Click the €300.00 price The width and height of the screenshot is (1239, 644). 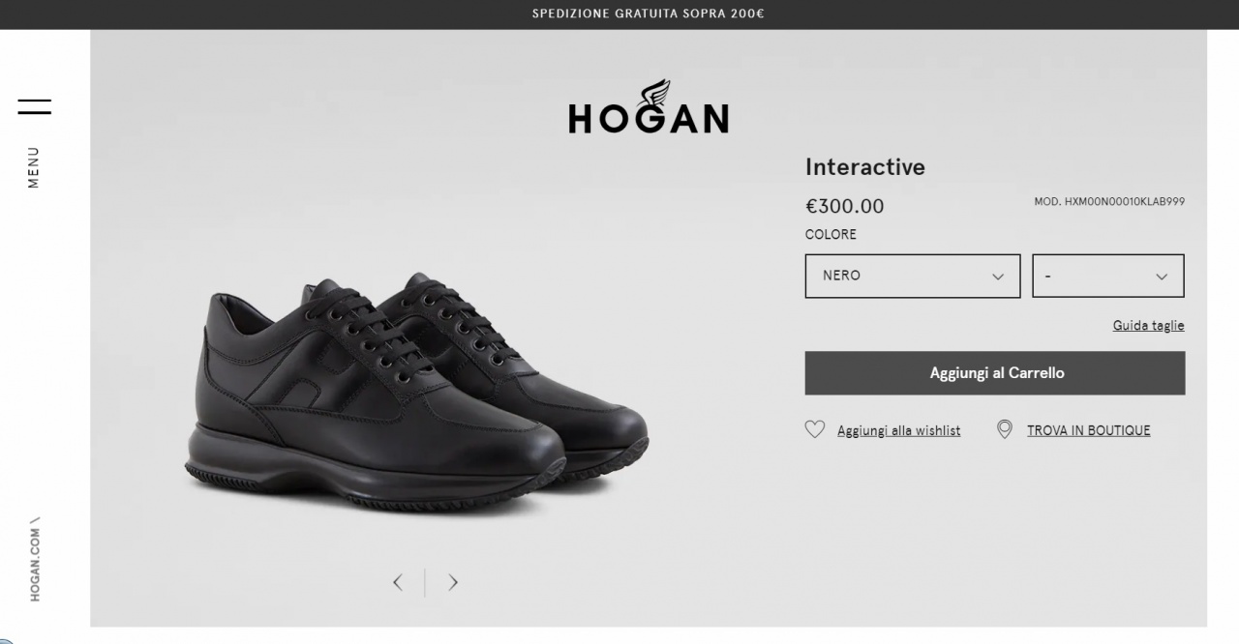844,206
